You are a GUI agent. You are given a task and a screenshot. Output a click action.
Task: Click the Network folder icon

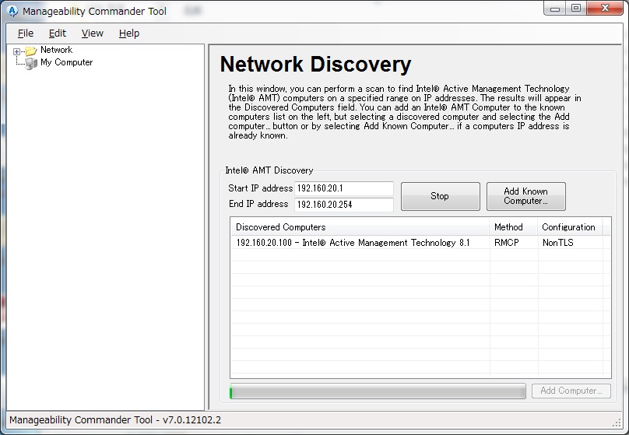tap(31, 51)
